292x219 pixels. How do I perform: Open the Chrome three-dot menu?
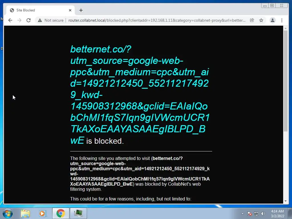coord(282,20)
